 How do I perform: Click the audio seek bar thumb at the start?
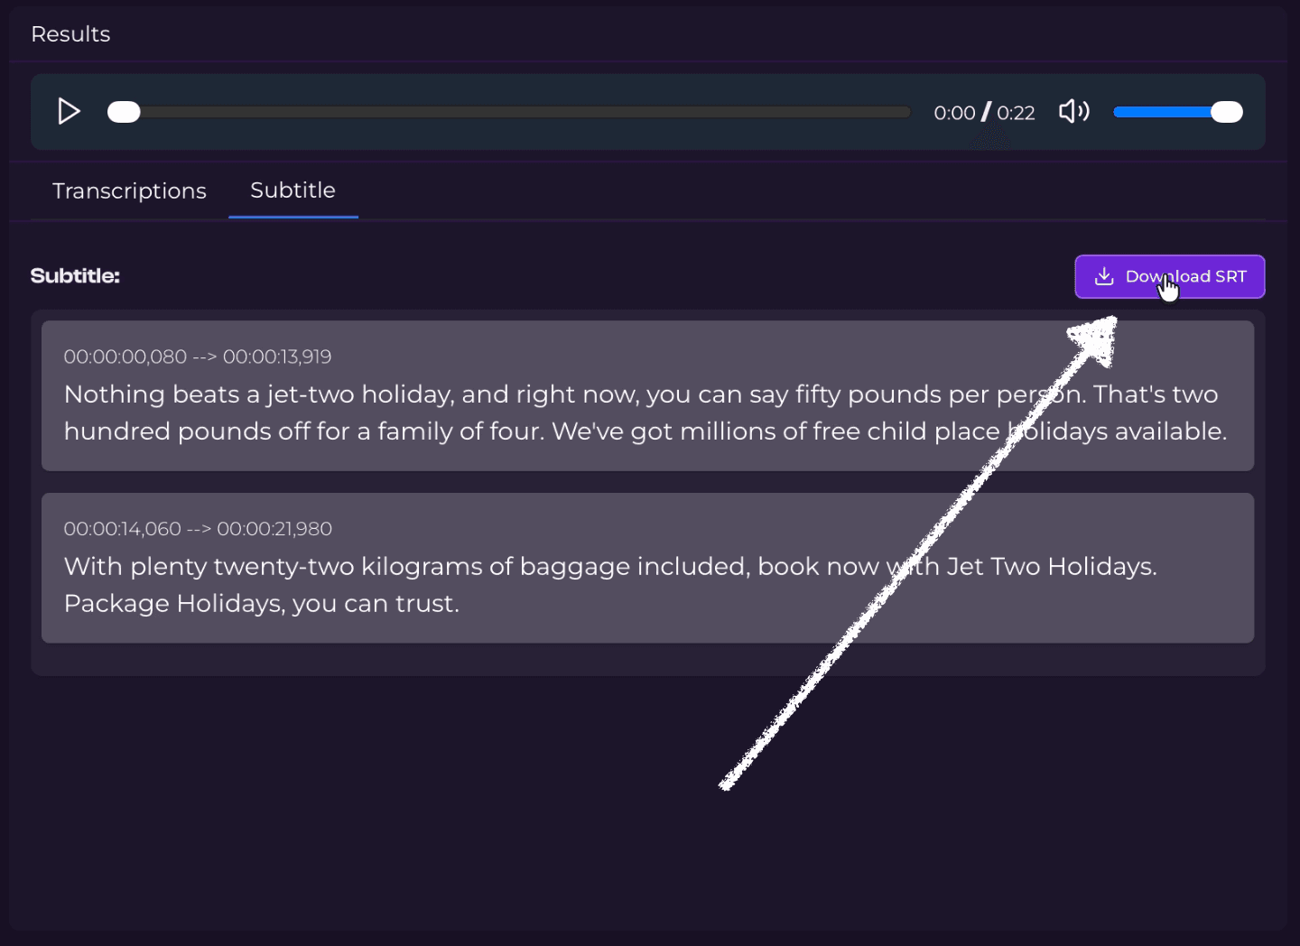pos(124,112)
